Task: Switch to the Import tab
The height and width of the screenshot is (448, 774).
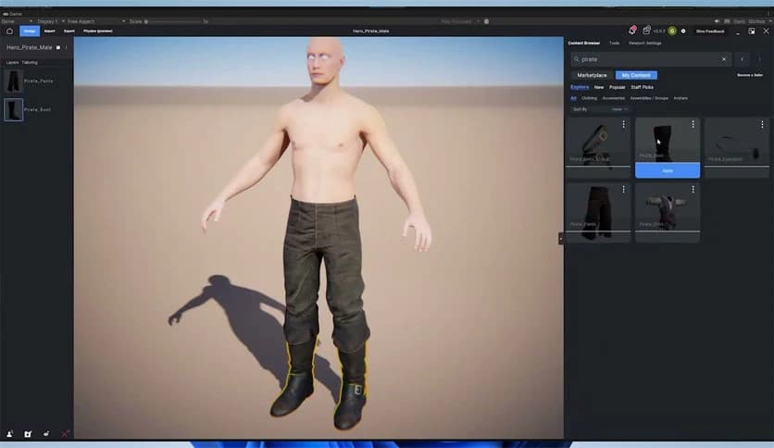Action: pyautogui.click(x=49, y=31)
